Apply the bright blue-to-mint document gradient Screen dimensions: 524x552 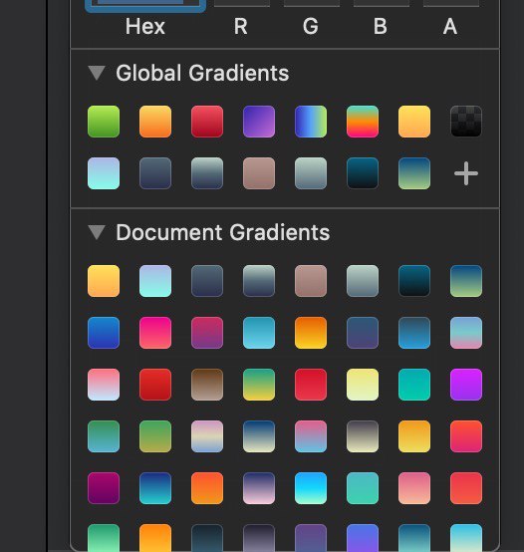311,488
